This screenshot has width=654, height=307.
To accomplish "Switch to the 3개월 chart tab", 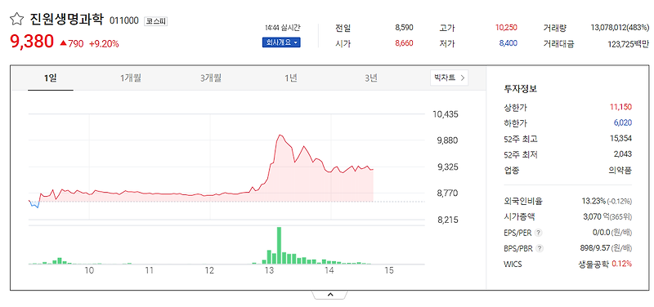I will [x=211, y=78].
